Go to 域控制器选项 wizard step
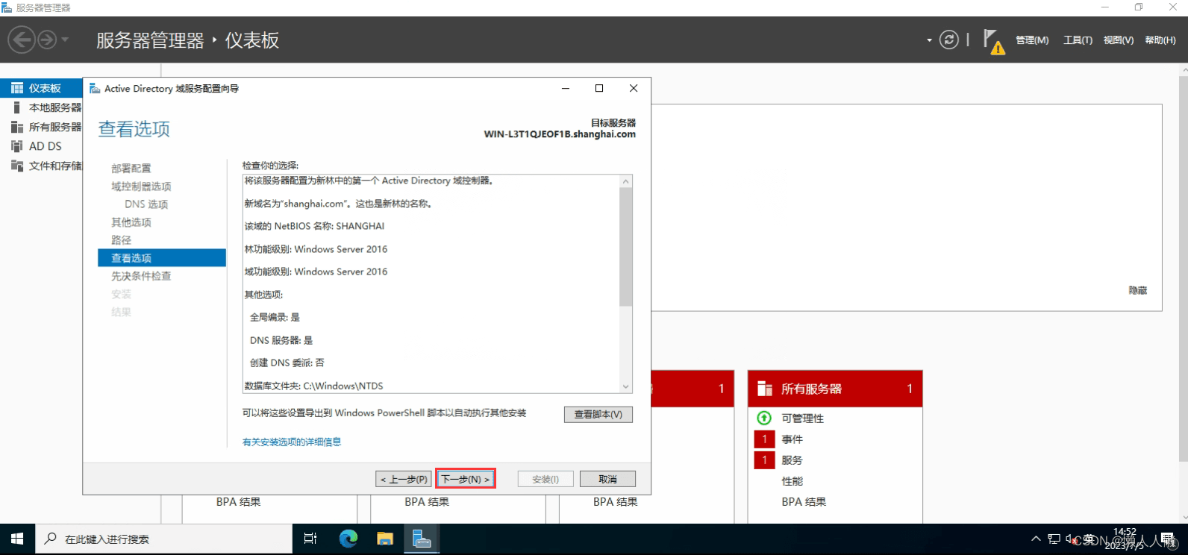The width and height of the screenshot is (1188, 555). 141,186
